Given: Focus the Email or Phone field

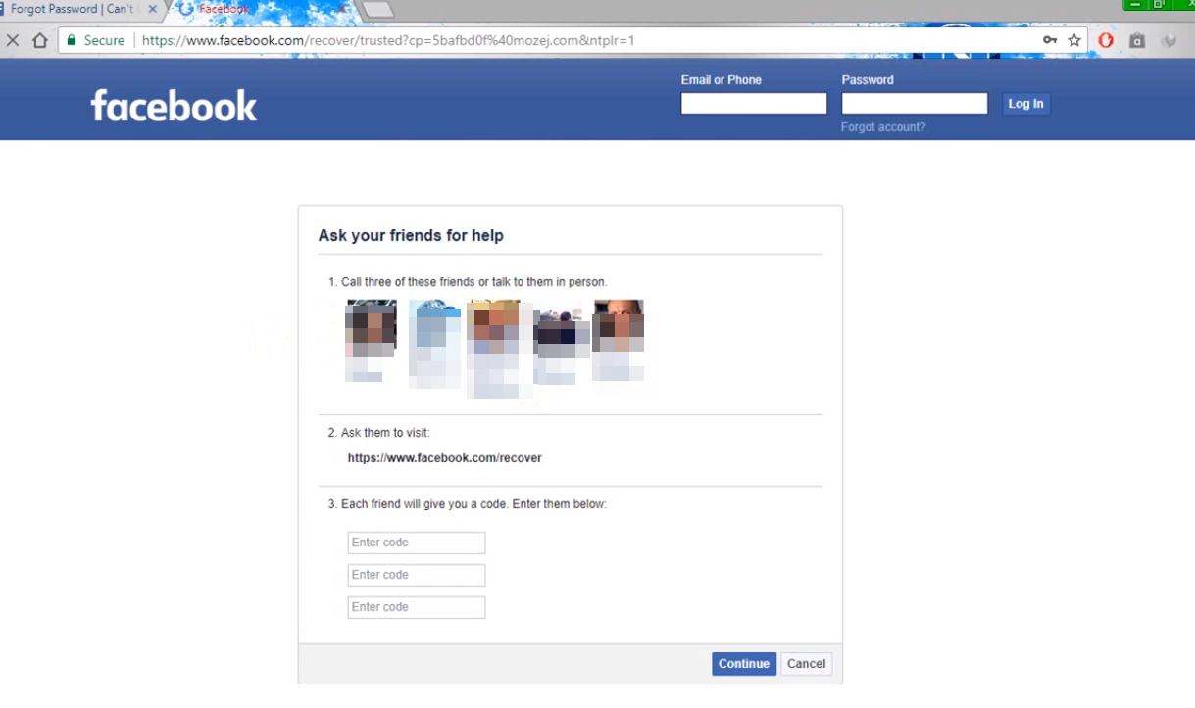Looking at the screenshot, I should (754, 104).
